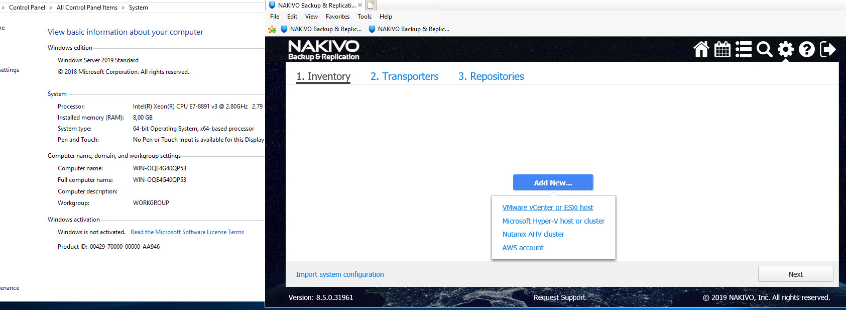The width and height of the screenshot is (846, 310).
Task: Click Import system configuration link
Action: point(340,274)
